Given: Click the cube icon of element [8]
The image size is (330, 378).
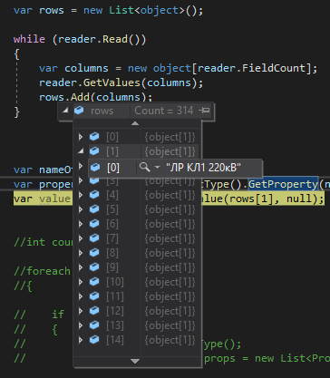Looking at the screenshot, I should tap(94, 253).
